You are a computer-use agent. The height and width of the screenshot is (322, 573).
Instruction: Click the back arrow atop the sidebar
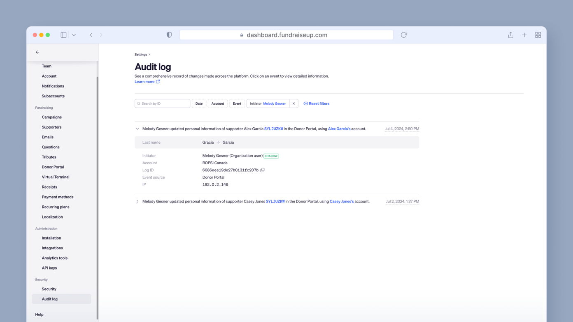[37, 52]
